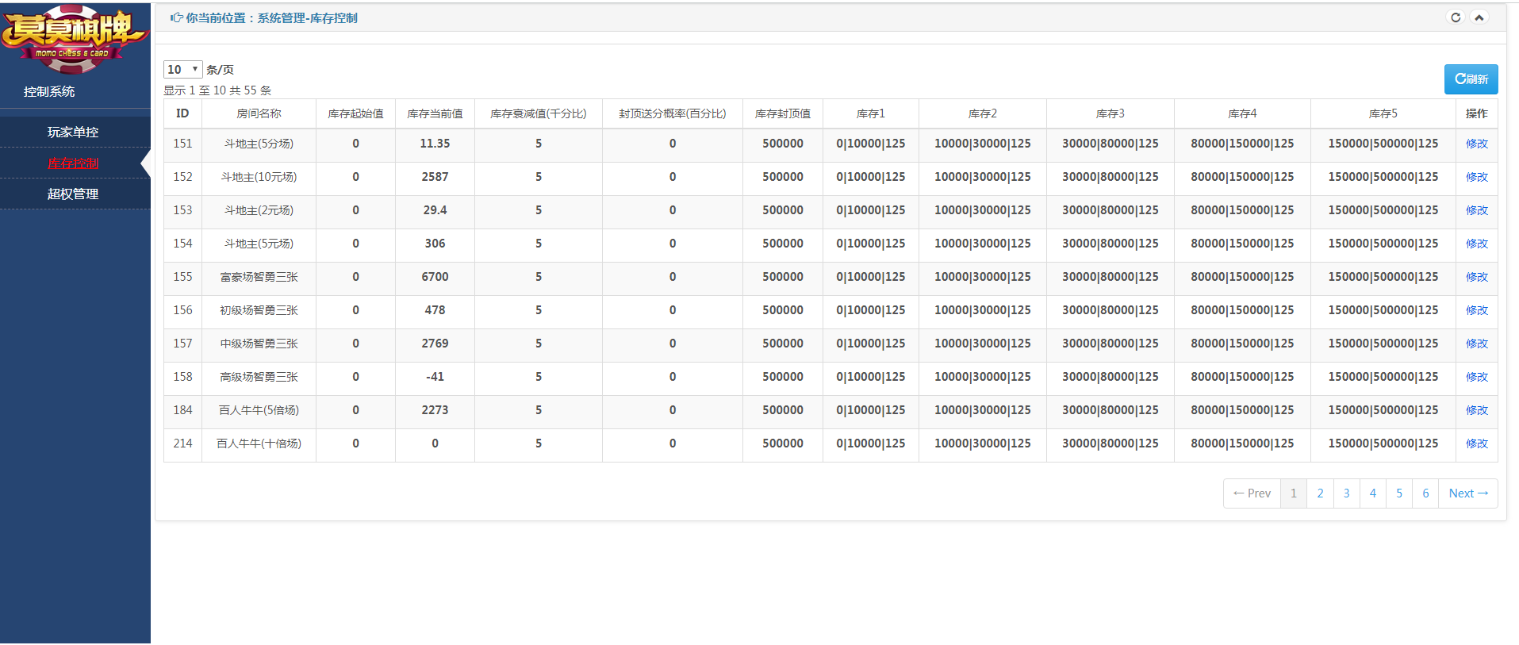Open 超权管理 in the sidebar
The width and height of the screenshot is (1519, 645).
tap(73, 194)
